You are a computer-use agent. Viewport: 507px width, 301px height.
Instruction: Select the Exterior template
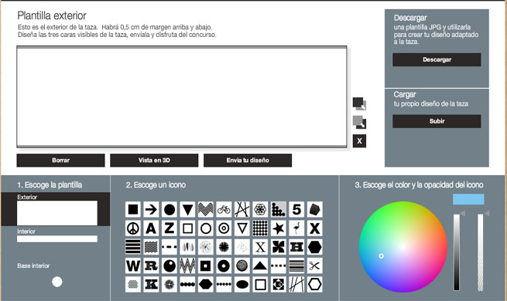pos(57,213)
